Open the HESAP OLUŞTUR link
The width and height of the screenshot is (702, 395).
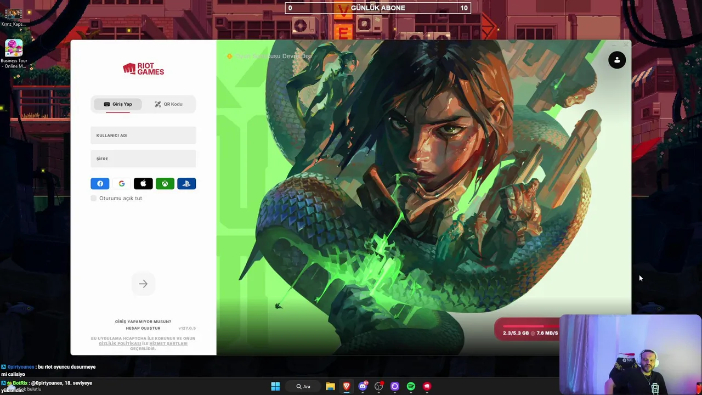(x=143, y=328)
